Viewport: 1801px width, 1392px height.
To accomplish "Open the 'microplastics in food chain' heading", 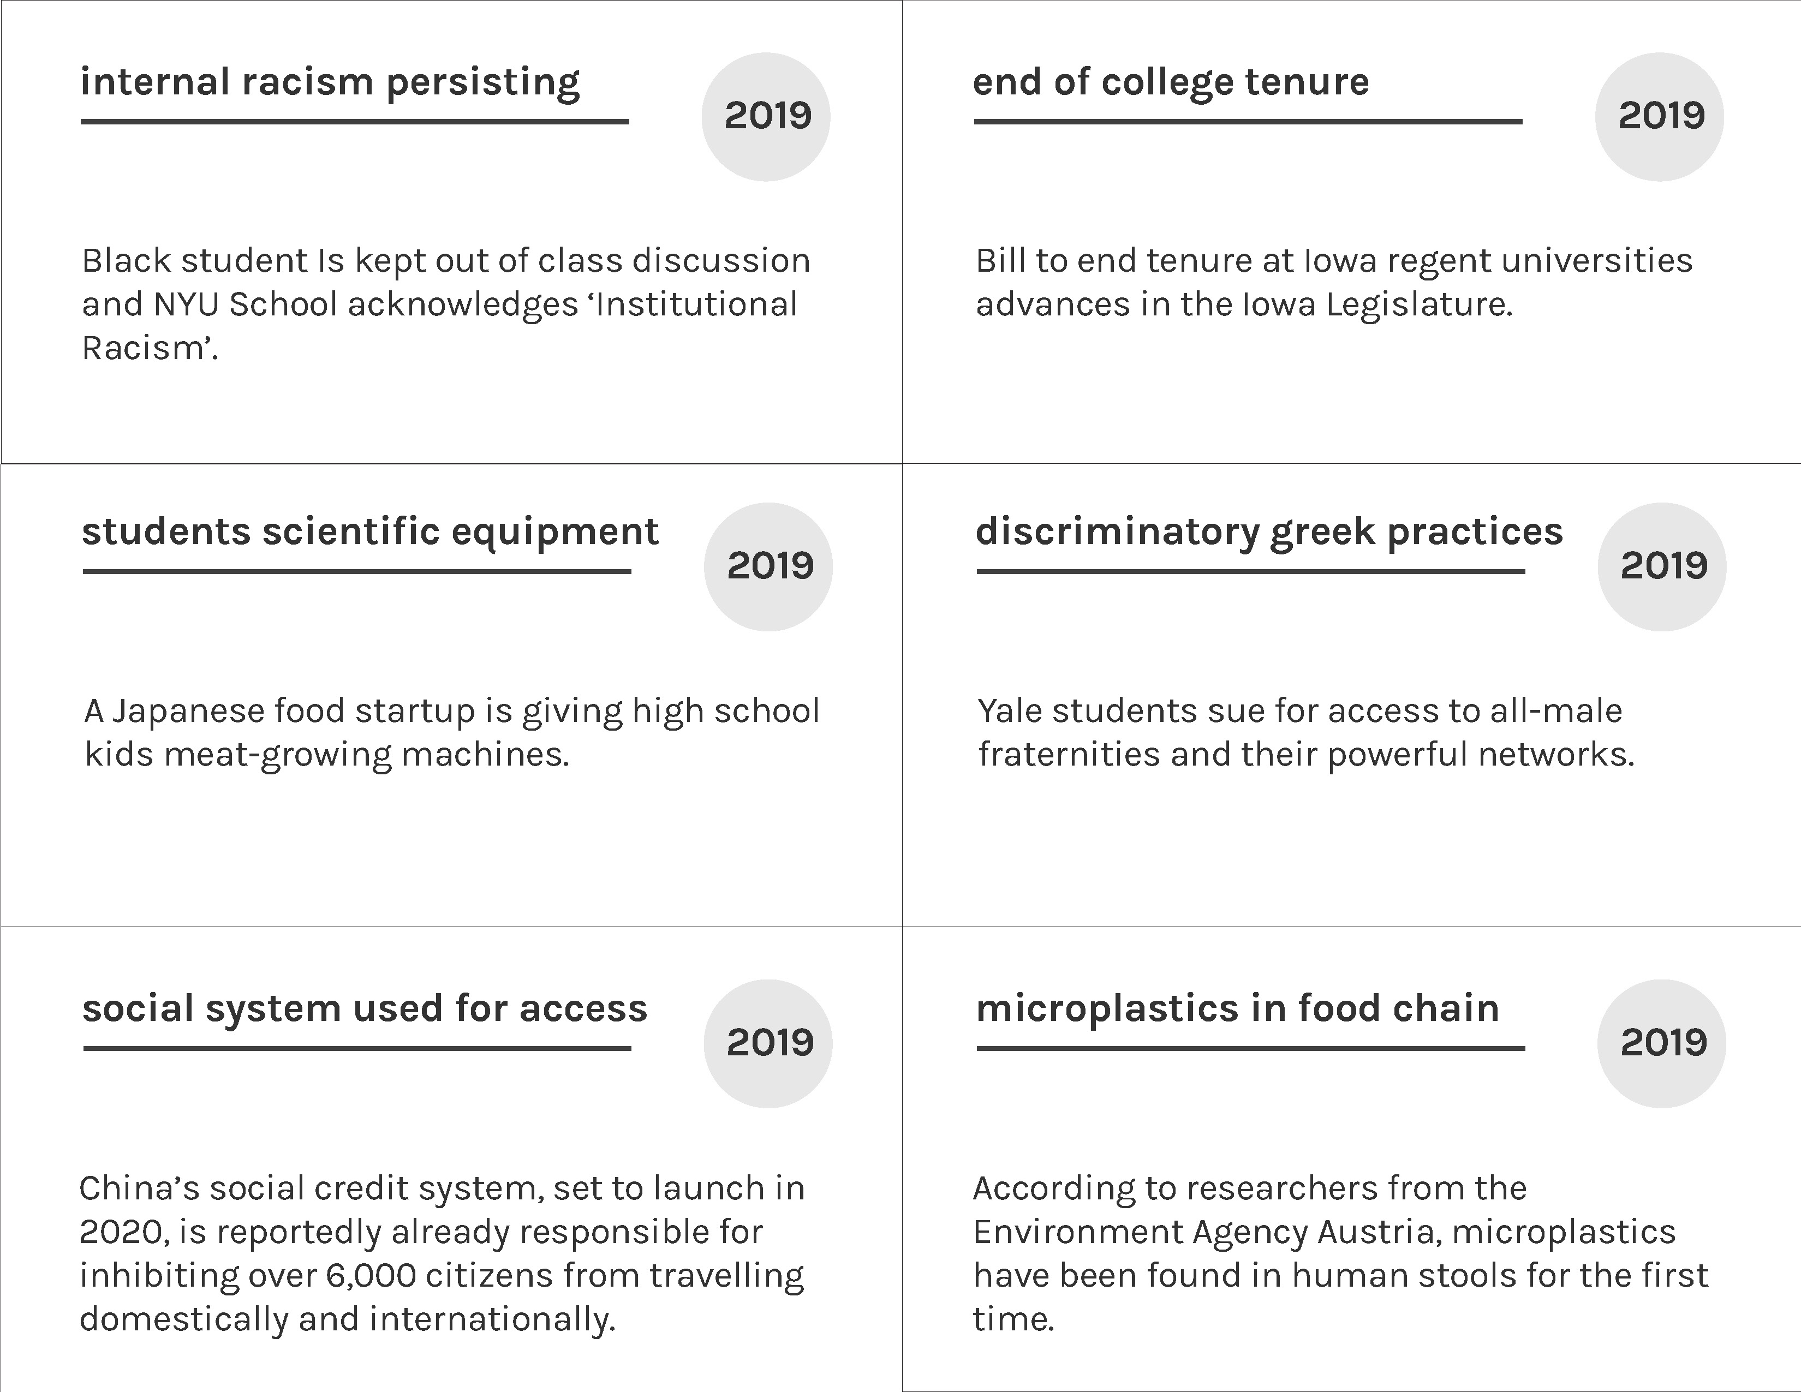I will coord(1237,1008).
